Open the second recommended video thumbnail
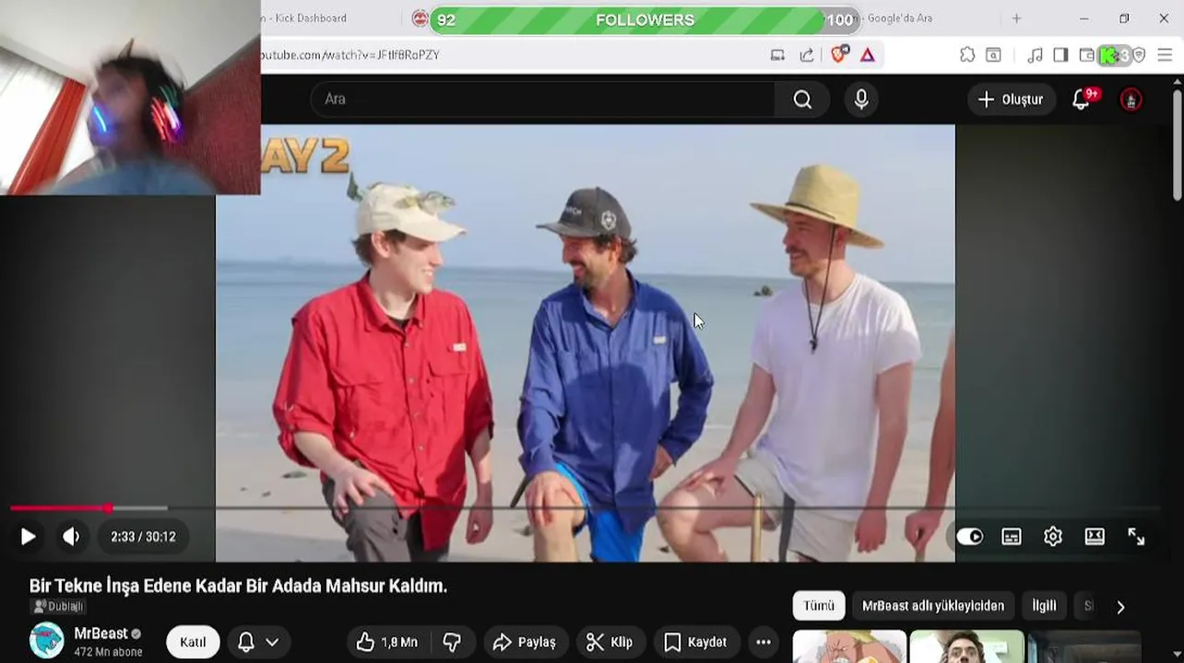Image resolution: width=1184 pixels, height=663 pixels. pyautogui.click(x=967, y=646)
